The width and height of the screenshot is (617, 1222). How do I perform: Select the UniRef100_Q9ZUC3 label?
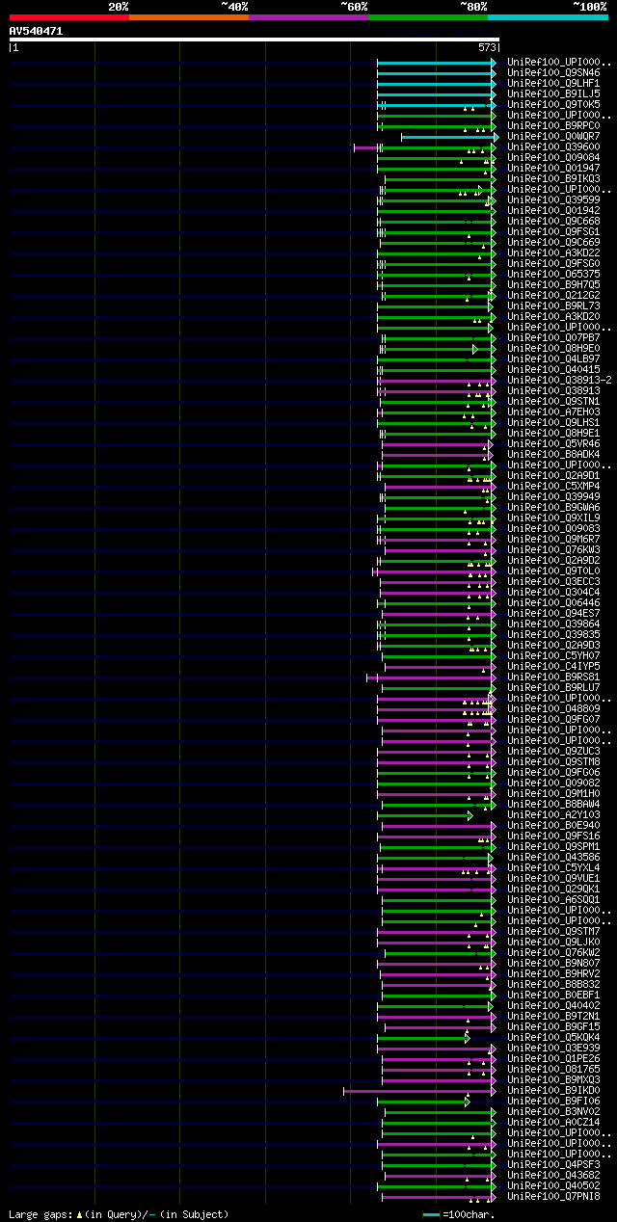pyautogui.click(x=553, y=751)
